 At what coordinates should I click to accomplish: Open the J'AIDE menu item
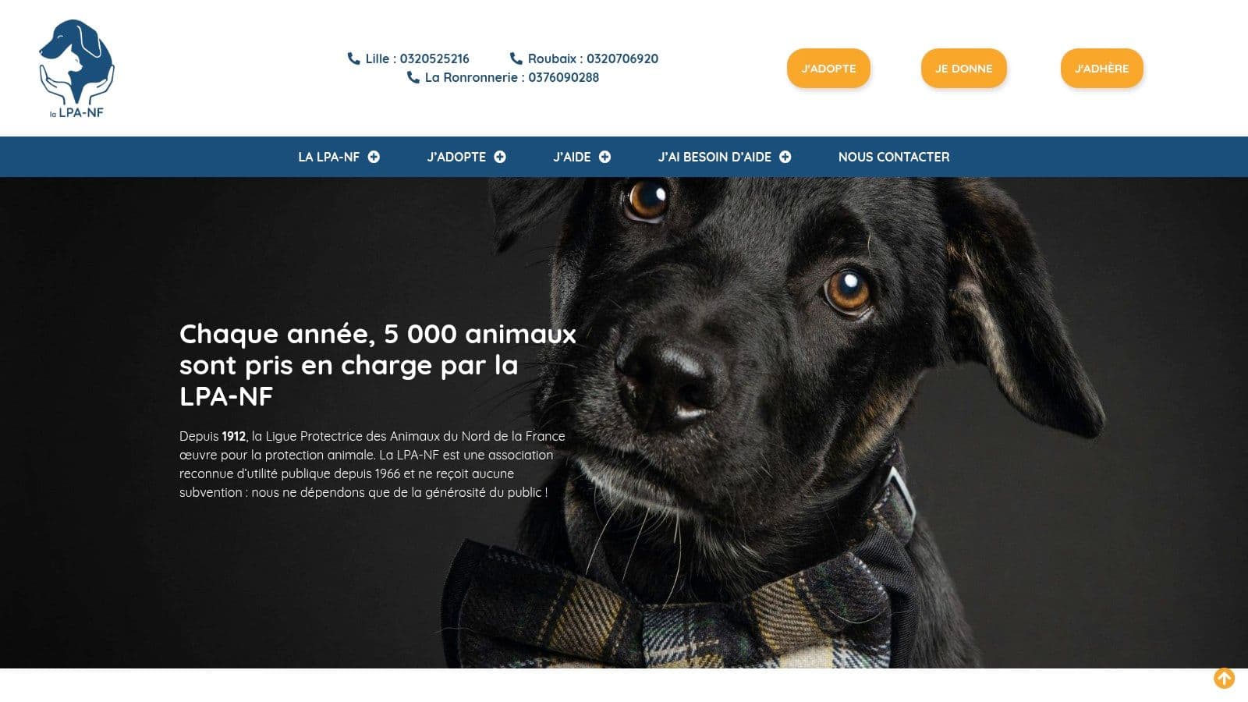click(572, 157)
